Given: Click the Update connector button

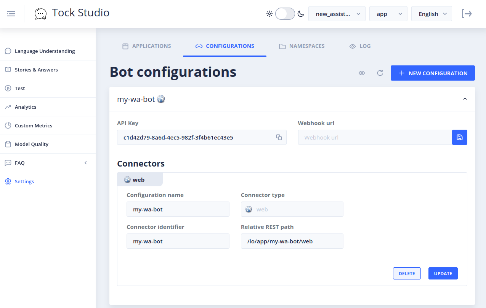Looking at the screenshot, I should (x=443, y=273).
